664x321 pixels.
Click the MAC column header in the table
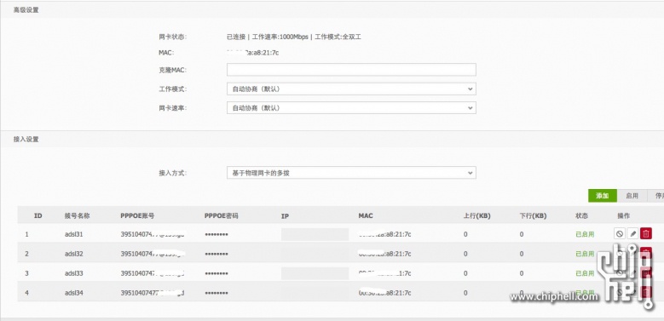click(366, 215)
